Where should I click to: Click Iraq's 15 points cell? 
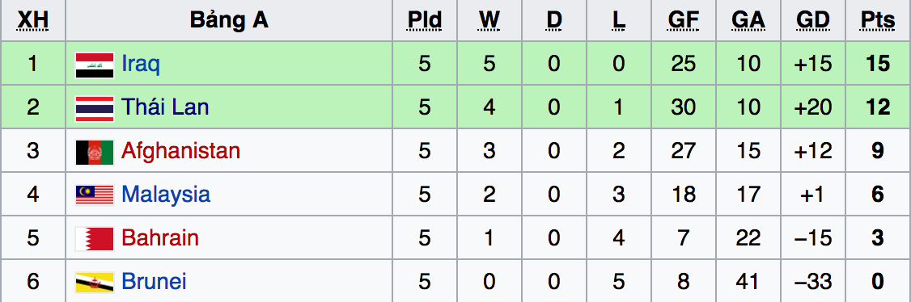(x=877, y=64)
